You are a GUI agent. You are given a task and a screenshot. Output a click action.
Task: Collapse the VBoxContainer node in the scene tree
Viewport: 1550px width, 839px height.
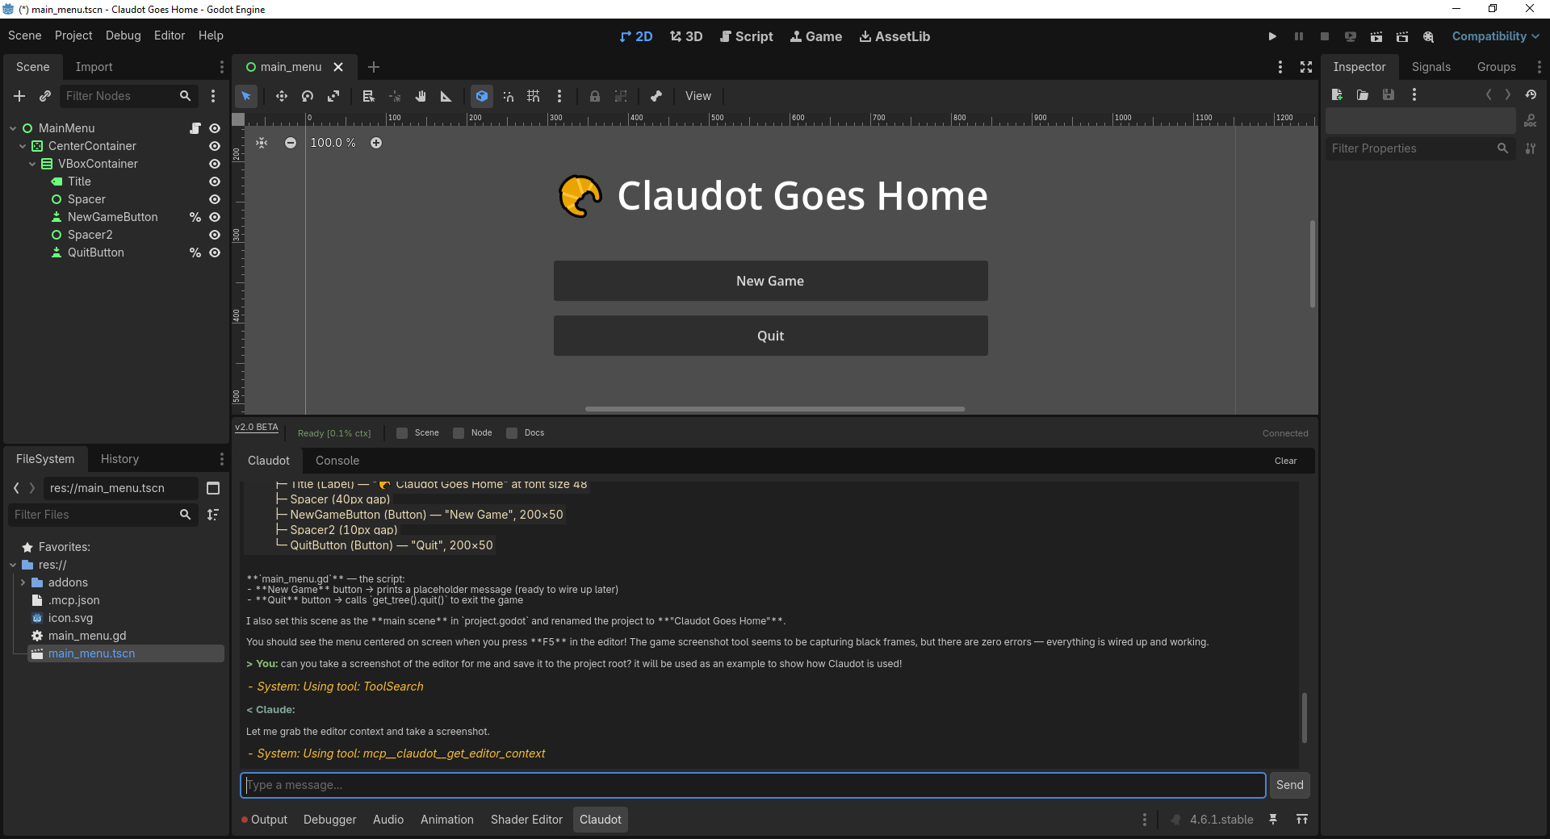tap(32, 164)
